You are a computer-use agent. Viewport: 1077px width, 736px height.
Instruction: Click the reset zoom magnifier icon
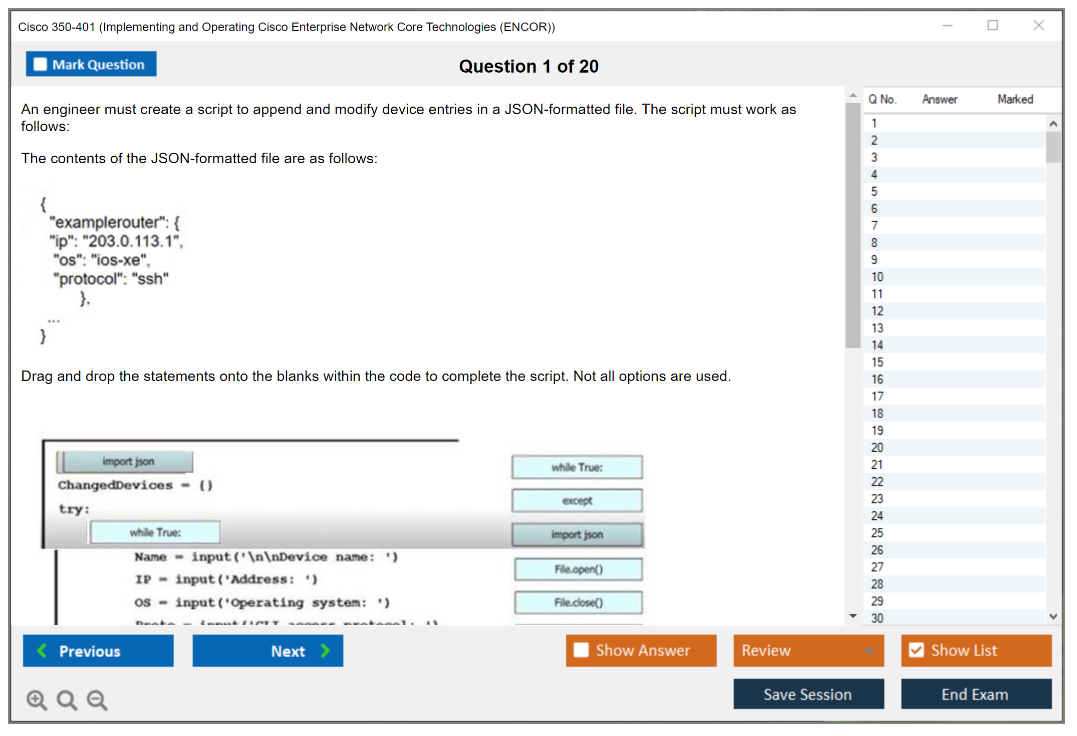pos(67,699)
